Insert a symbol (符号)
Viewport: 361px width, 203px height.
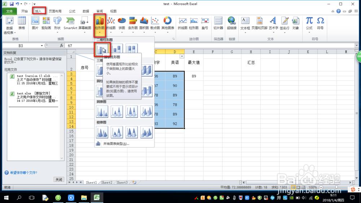pyautogui.click(x=320, y=23)
